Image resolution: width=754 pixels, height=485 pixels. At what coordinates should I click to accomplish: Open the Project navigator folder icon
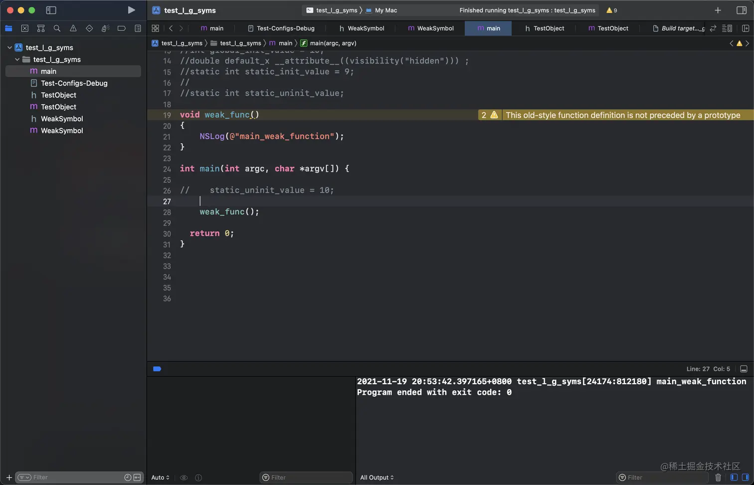[x=8, y=28]
